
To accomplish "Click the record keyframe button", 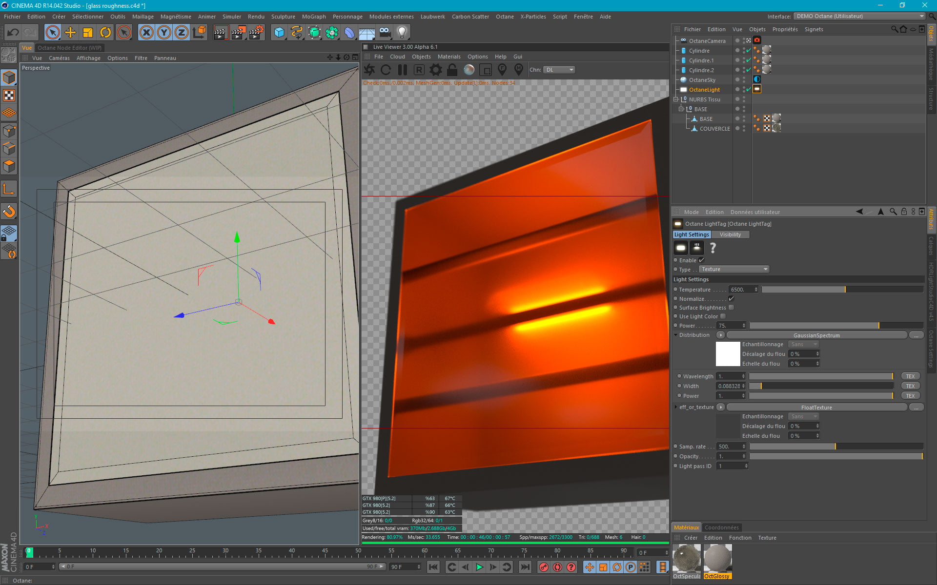I will tap(543, 567).
